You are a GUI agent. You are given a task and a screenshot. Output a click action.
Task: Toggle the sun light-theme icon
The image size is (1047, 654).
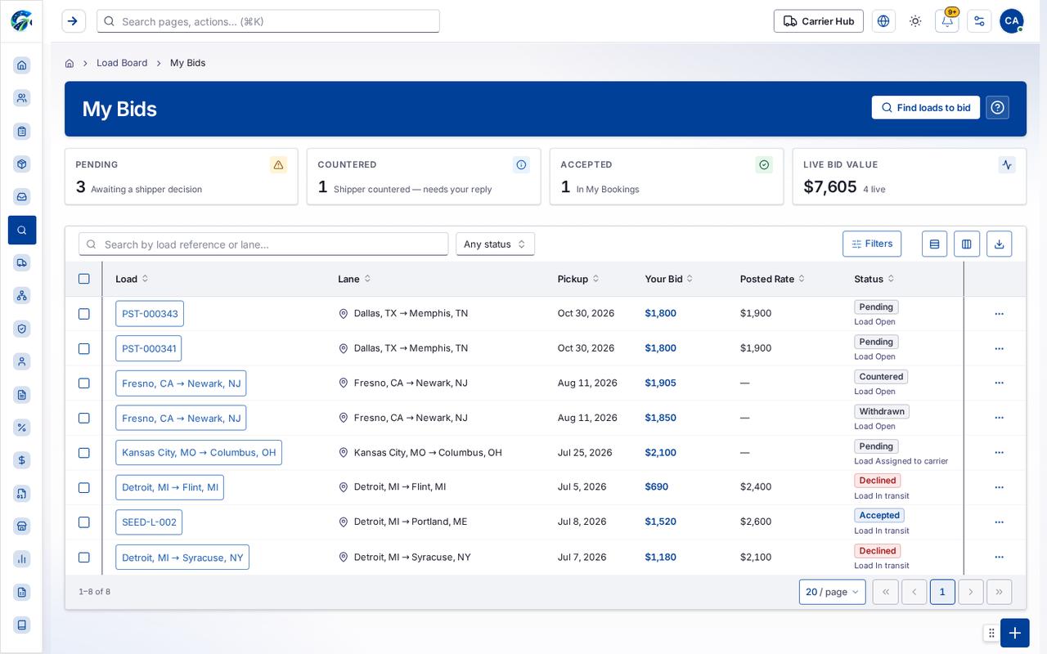click(915, 21)
